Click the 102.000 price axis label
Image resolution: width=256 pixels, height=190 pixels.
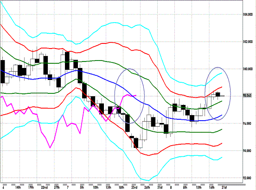pos(248,42)
